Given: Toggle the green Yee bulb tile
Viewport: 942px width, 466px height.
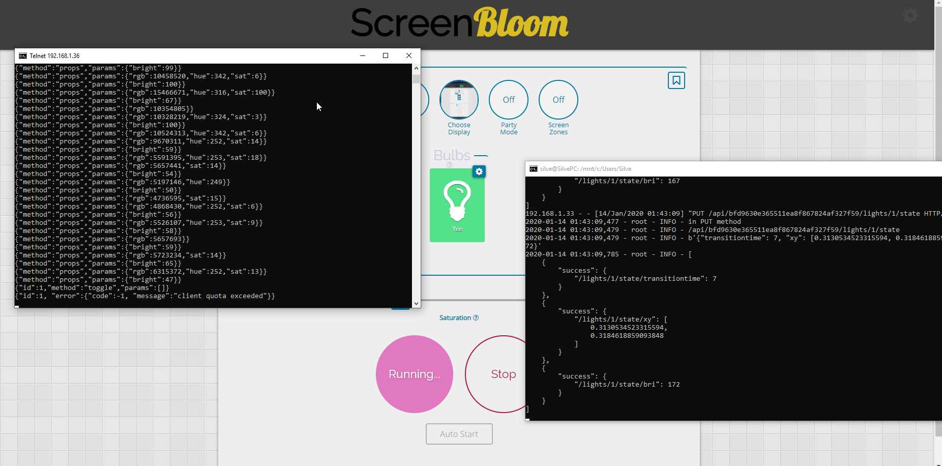Looking at the screenshot, I should click(x=457, y=206).
